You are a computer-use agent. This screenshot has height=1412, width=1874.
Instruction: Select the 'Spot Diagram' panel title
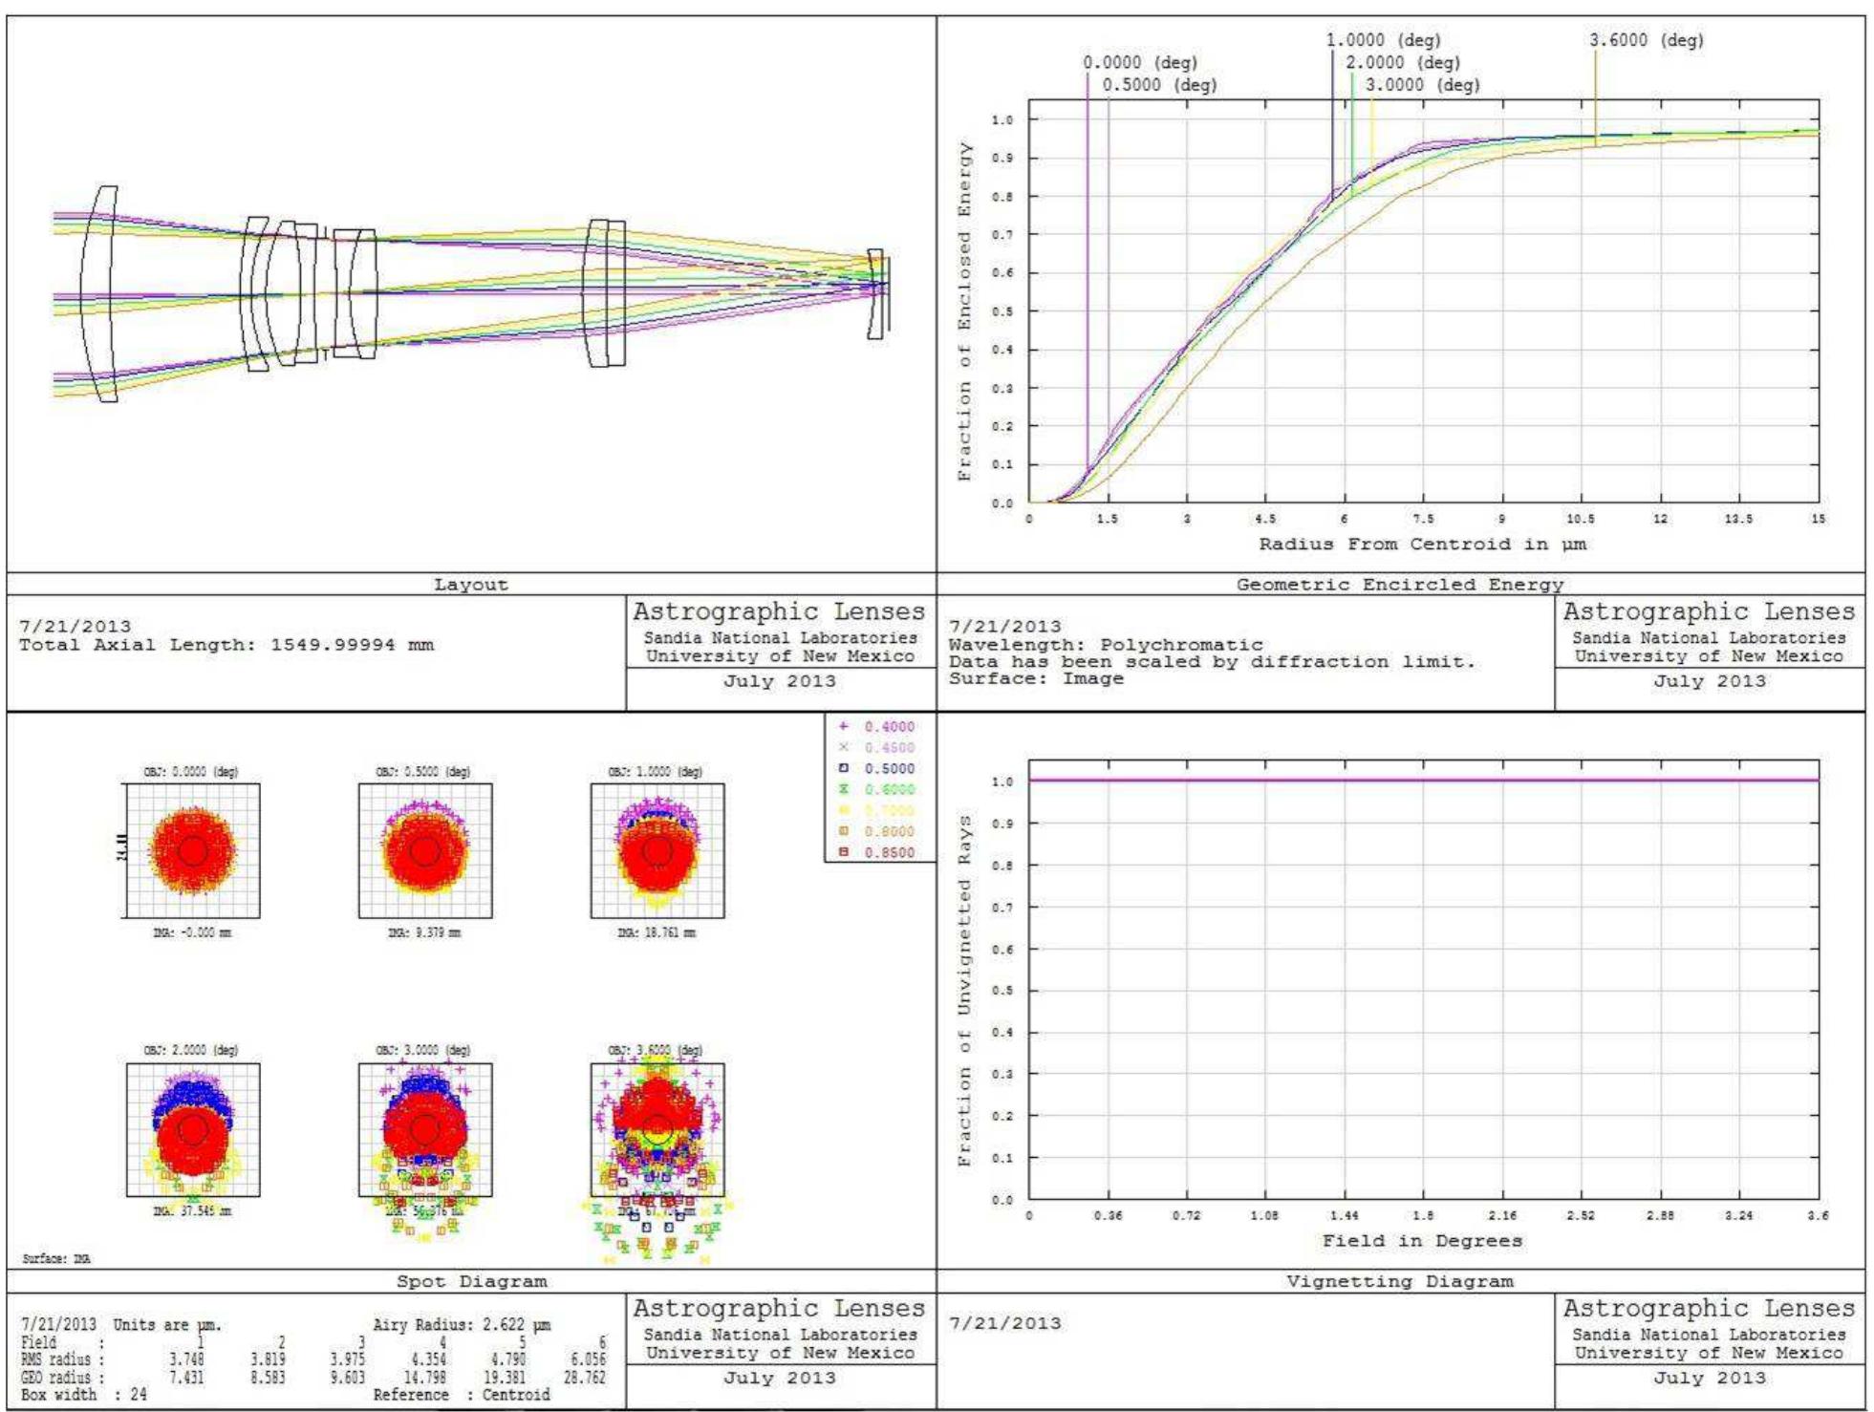coord(472,1282)
